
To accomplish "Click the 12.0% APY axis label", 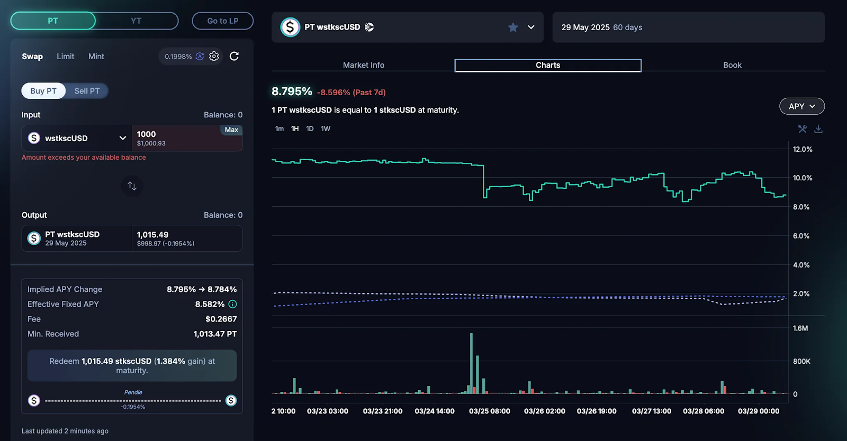I will tap(803, 149).
